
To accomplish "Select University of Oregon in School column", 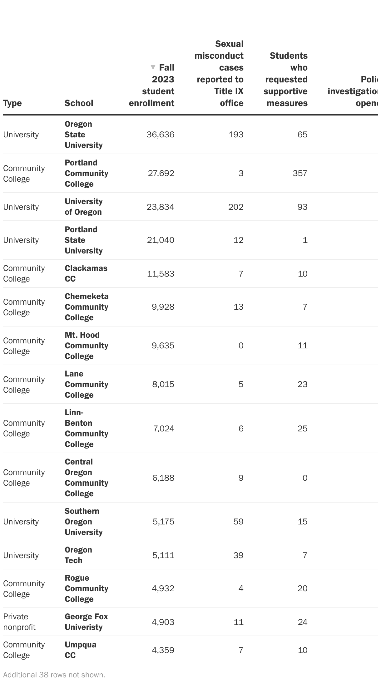I will pyautogui.click(x=83, y=207).
